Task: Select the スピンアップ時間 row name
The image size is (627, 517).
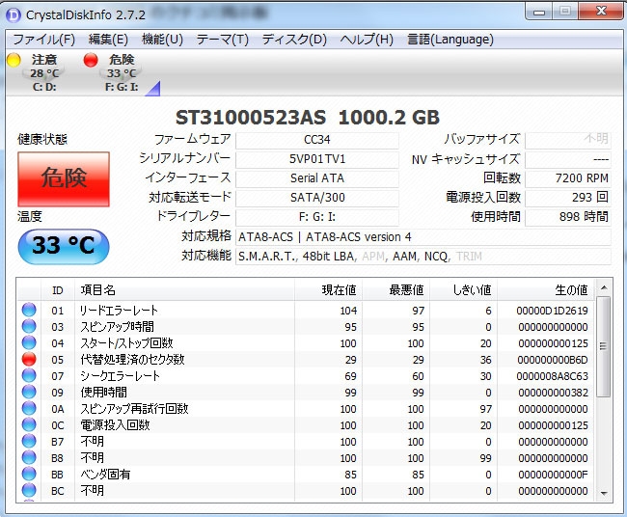Action: [117, 327]
